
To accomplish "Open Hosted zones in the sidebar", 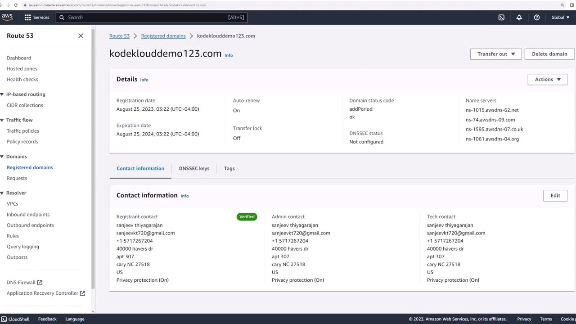I will (22, 69).
